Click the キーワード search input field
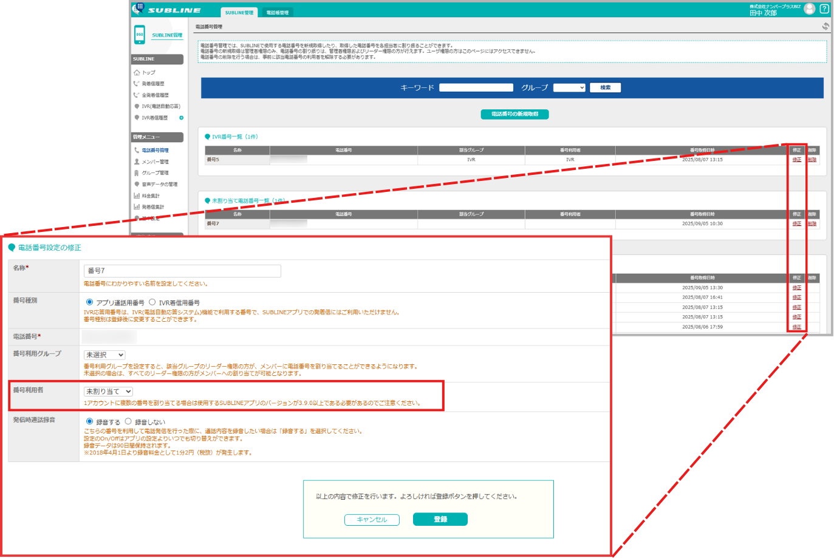 click(476, 87)
